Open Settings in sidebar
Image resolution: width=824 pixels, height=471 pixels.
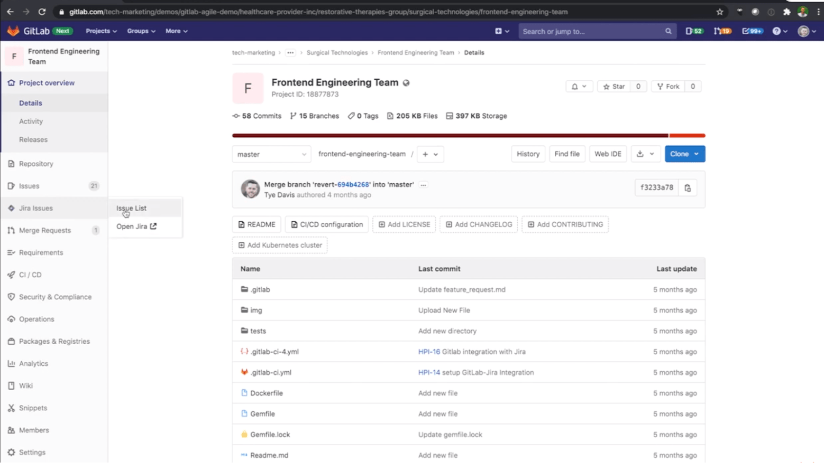[54, 452]
